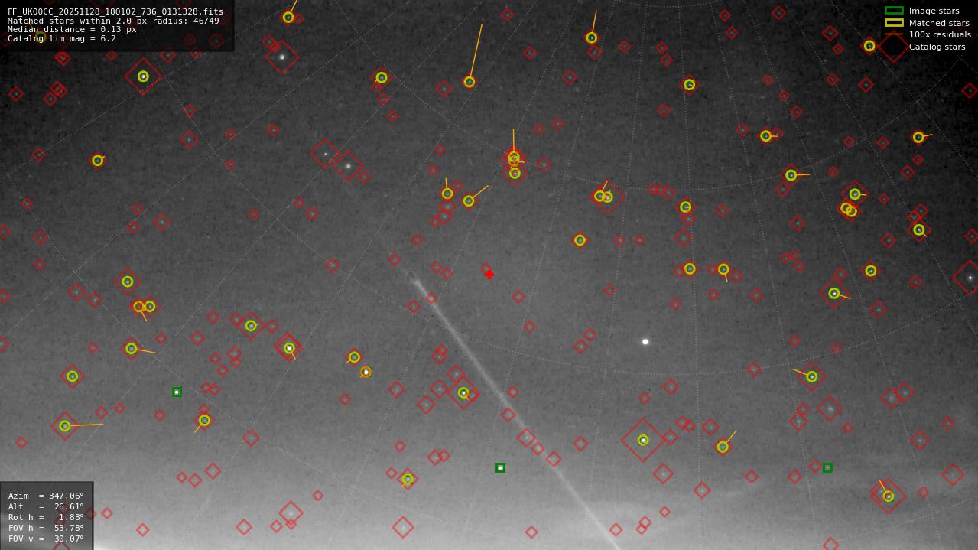The image size is (978, 550).
Task: Click the 'Catalog lim mag = 6.2' line
Action: (x=62, y=38)
